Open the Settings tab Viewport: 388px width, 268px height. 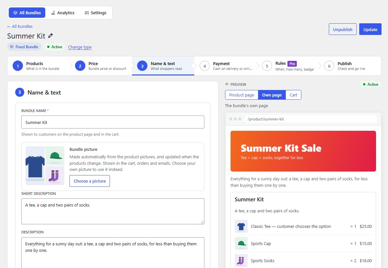[95, 13]
